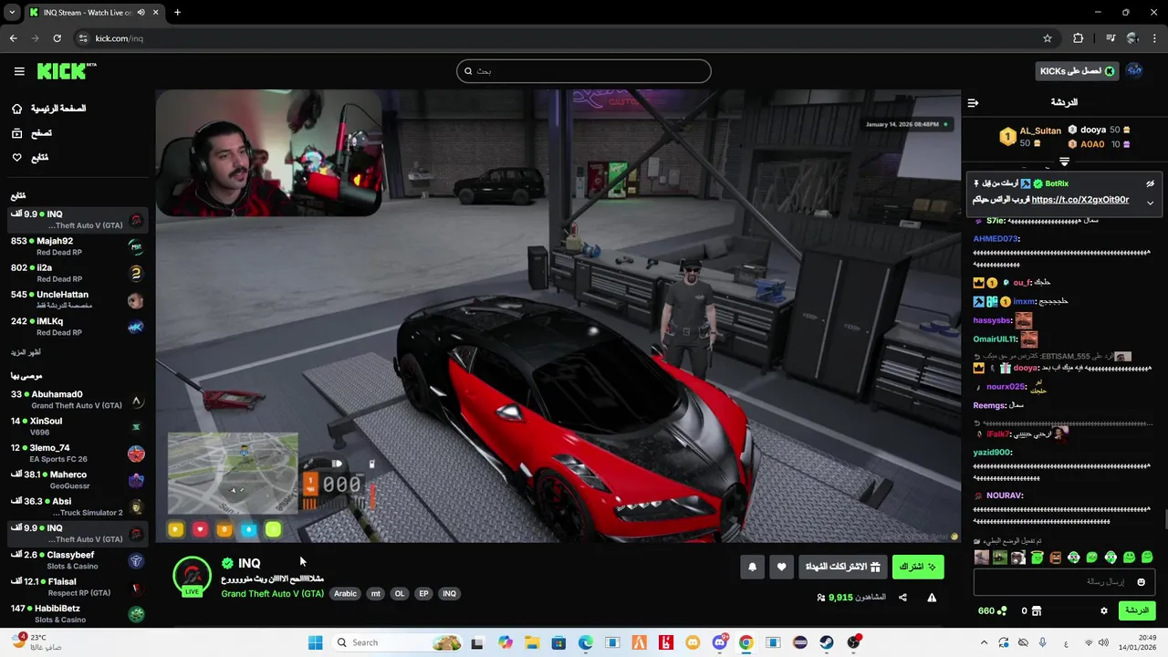Open Maherco GeoGuessr channel
This screenshot has height=657, width=1168.
[x=78, y=480]
